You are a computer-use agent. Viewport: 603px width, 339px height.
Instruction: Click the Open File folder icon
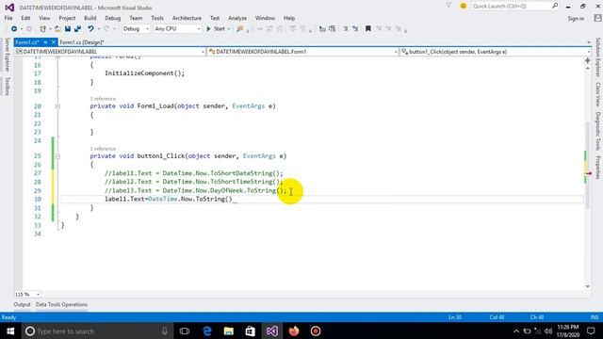tap(57, 29)
